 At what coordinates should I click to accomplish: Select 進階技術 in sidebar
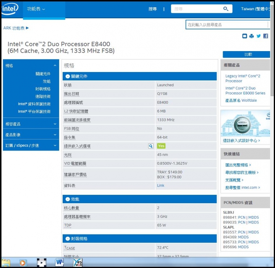(x=43, y=96)
